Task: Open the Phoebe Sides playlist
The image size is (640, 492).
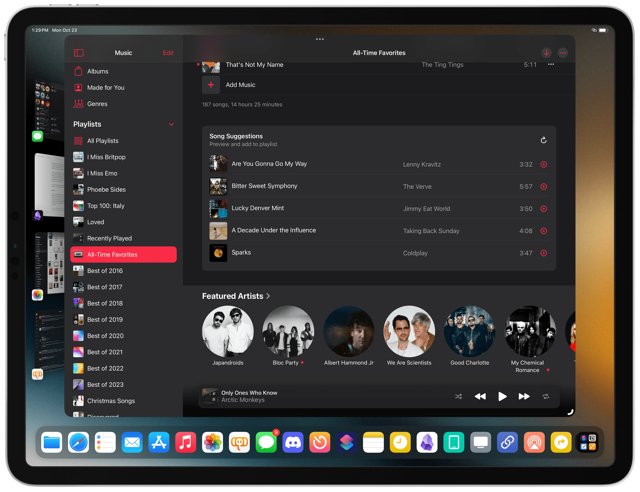Action: (x=123, y=189)
